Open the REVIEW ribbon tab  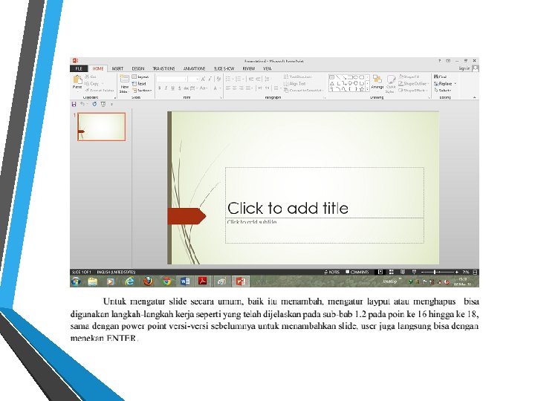[x=249, y=68]
